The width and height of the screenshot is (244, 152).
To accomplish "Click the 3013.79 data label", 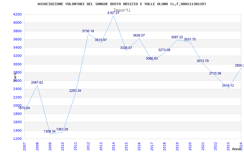I will tap(203, 61).
